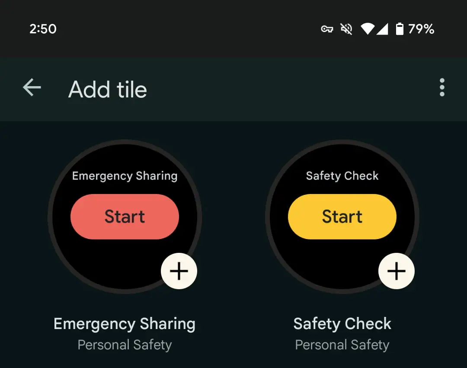Tap the yellow Start button preview
This screenshot has width=467, height=368.
pos(342,216)
